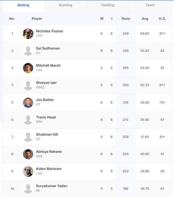The width and height of the screenshot is (174, 197).
Task: Click Sai Sudharsan's placeholder avatar
Action: 28,51
